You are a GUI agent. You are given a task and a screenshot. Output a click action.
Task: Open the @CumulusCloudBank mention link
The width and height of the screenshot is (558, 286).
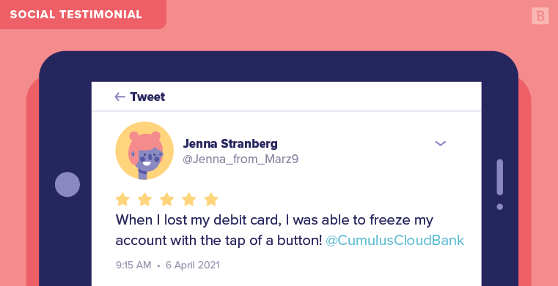coord(395,240)
